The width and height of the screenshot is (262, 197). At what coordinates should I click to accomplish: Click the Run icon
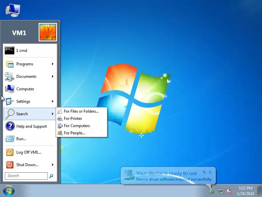click(10, 139)
